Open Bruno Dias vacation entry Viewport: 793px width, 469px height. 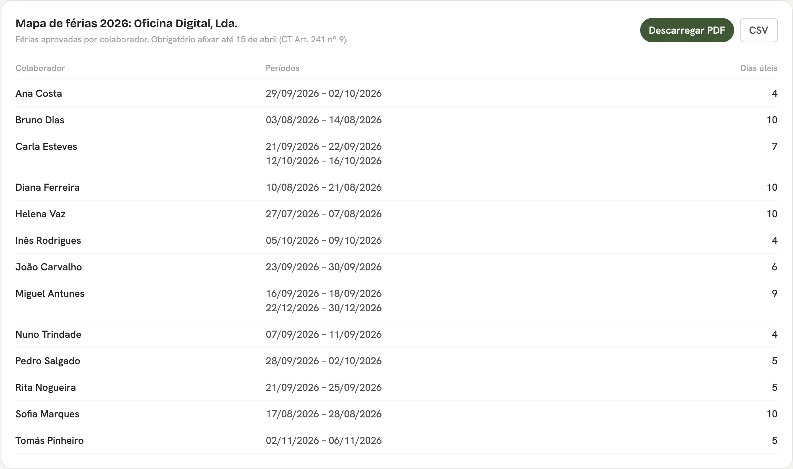click(396, 120)
